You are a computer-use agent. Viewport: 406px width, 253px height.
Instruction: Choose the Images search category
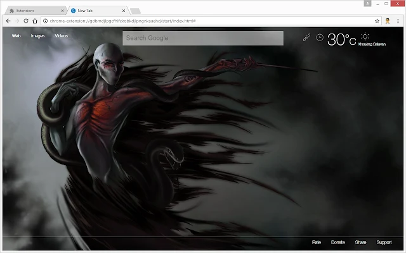pos(38,36)
